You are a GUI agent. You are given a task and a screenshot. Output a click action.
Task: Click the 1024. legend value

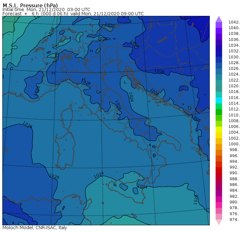[x=234, y=74]
